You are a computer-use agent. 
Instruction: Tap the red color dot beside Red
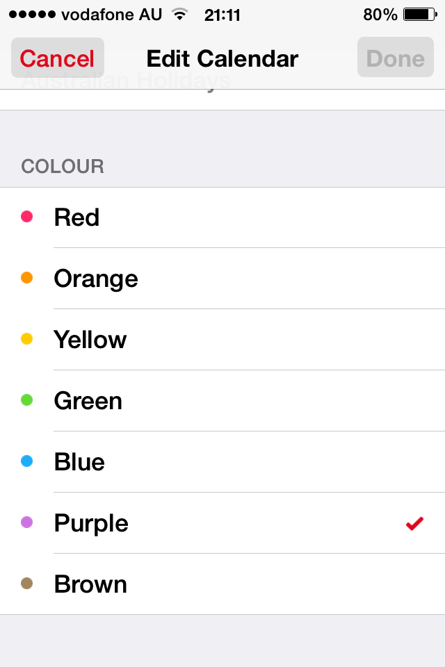(27, 216)
